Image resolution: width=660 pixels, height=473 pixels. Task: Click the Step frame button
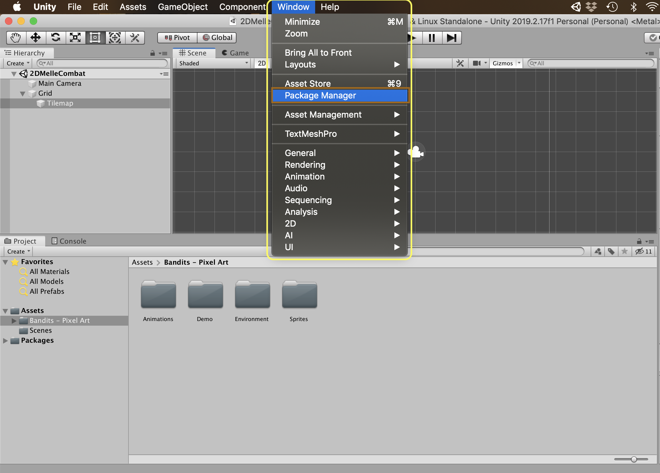[451, 38]
